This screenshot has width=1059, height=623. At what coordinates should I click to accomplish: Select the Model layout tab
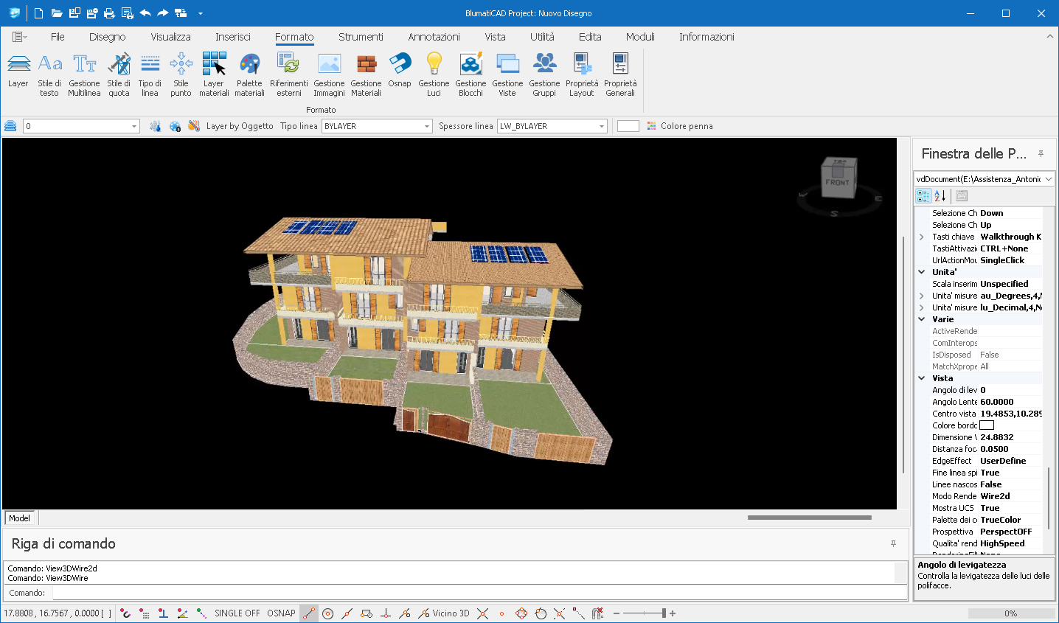click(x=20, y=518)
